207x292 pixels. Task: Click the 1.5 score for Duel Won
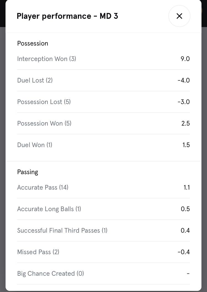(186, 145)
